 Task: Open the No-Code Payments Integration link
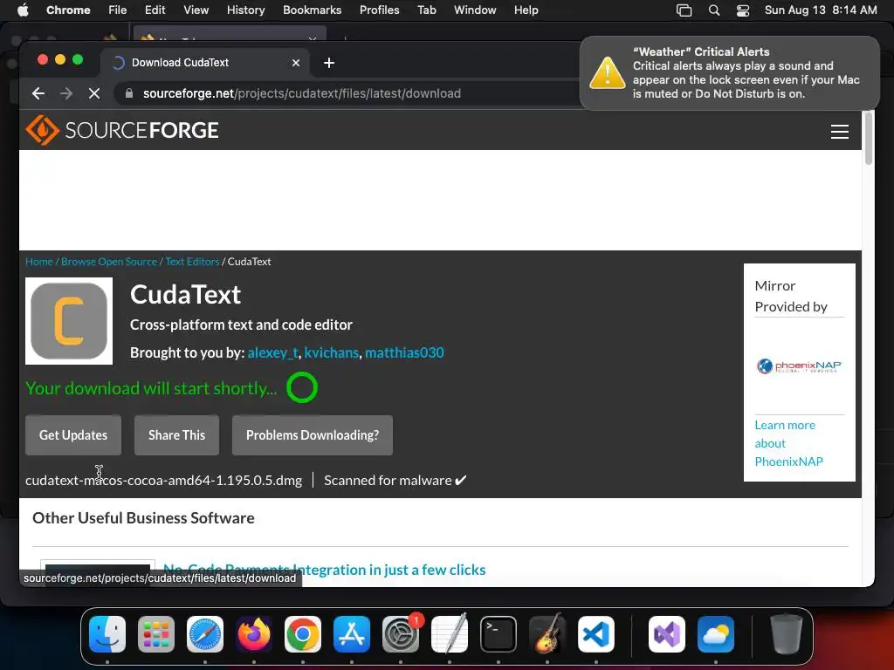pyautogui.click(x=325, y=570)
